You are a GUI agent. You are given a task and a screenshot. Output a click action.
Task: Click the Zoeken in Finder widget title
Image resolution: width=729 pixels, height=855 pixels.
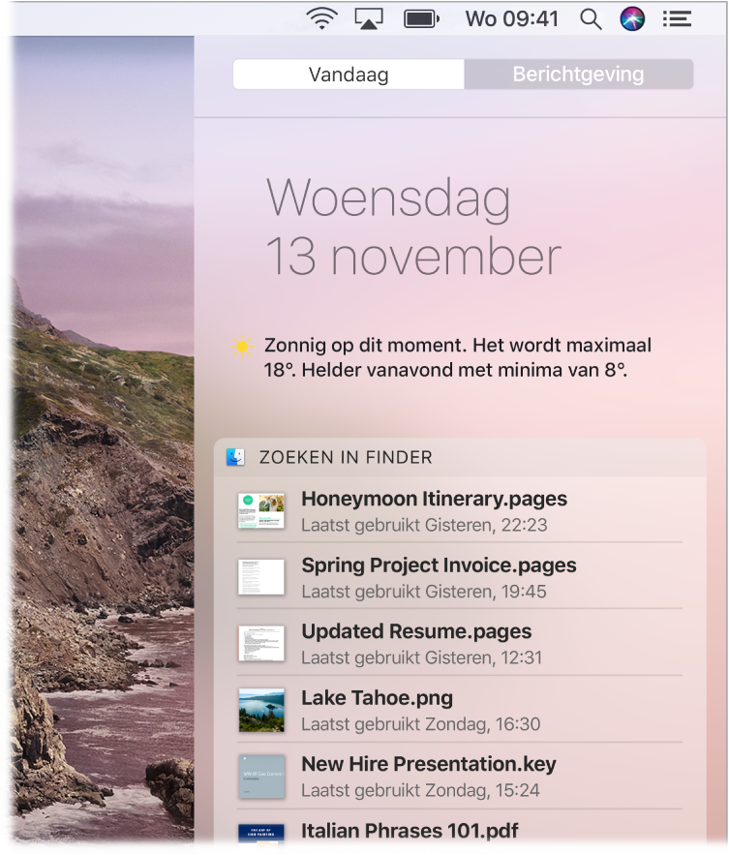346,457
